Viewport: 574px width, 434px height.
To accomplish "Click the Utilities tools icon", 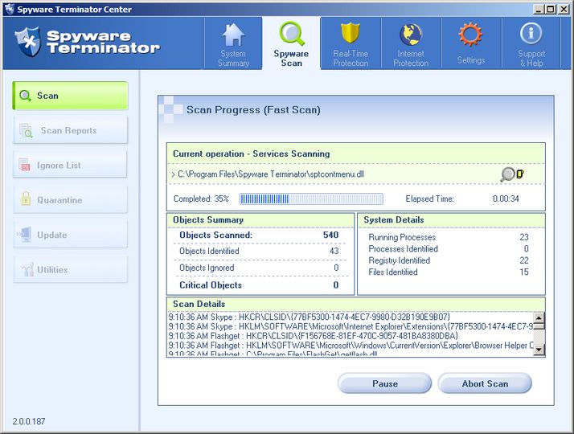I will (27, 269).
